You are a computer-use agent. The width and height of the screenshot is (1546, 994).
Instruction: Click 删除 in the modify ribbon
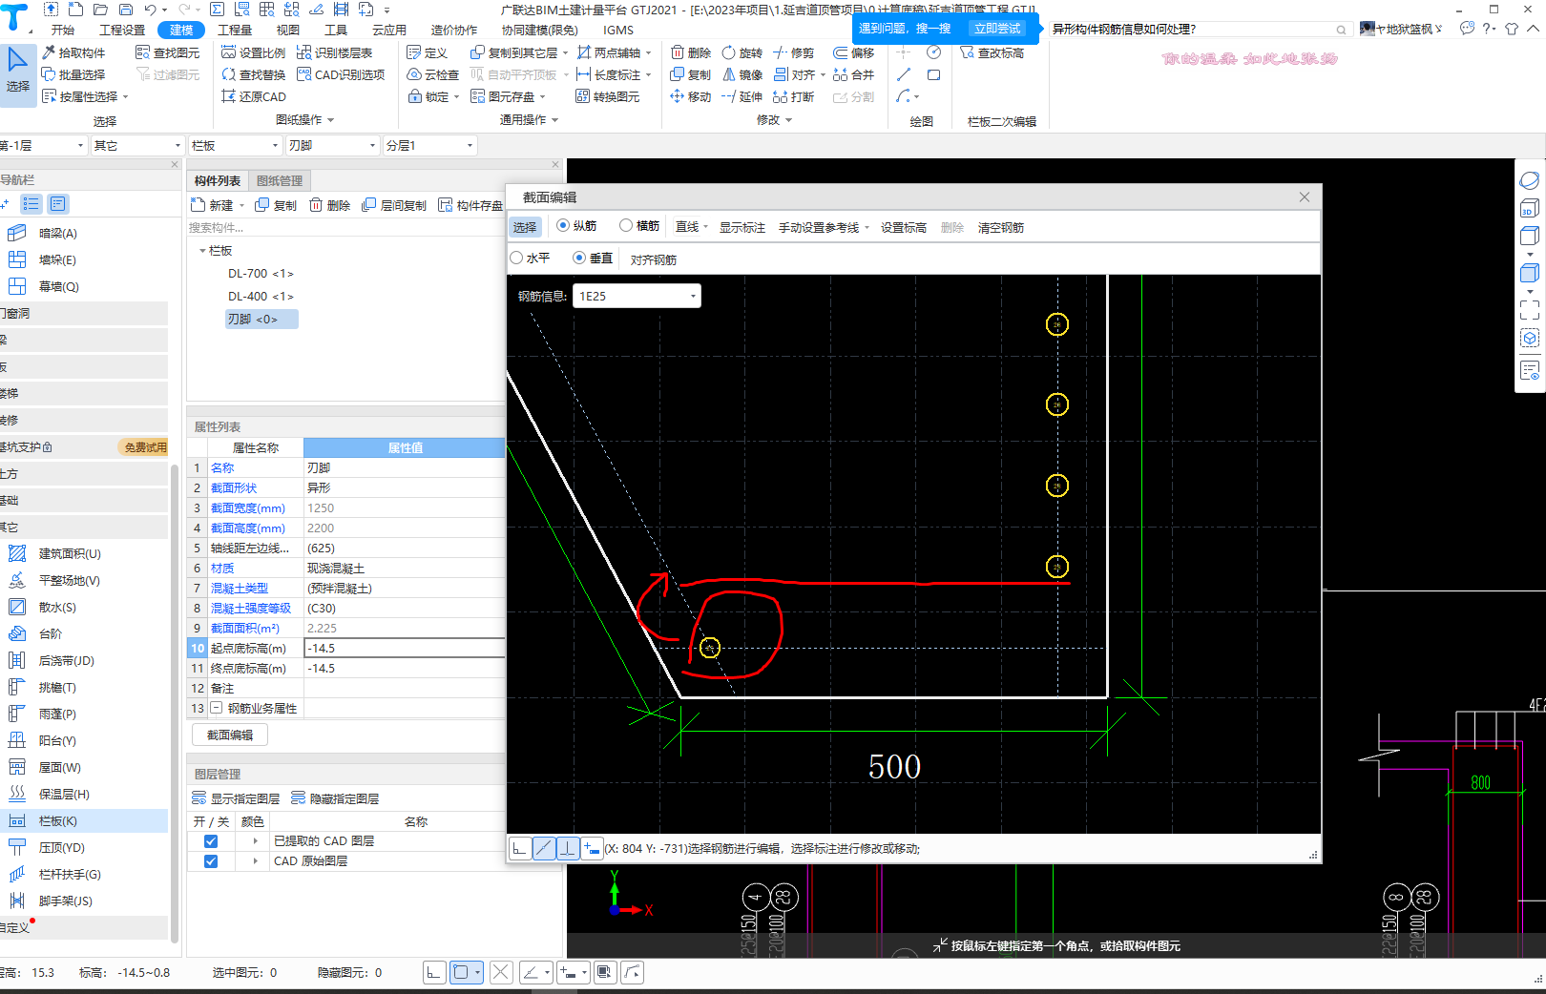(691, 52)
